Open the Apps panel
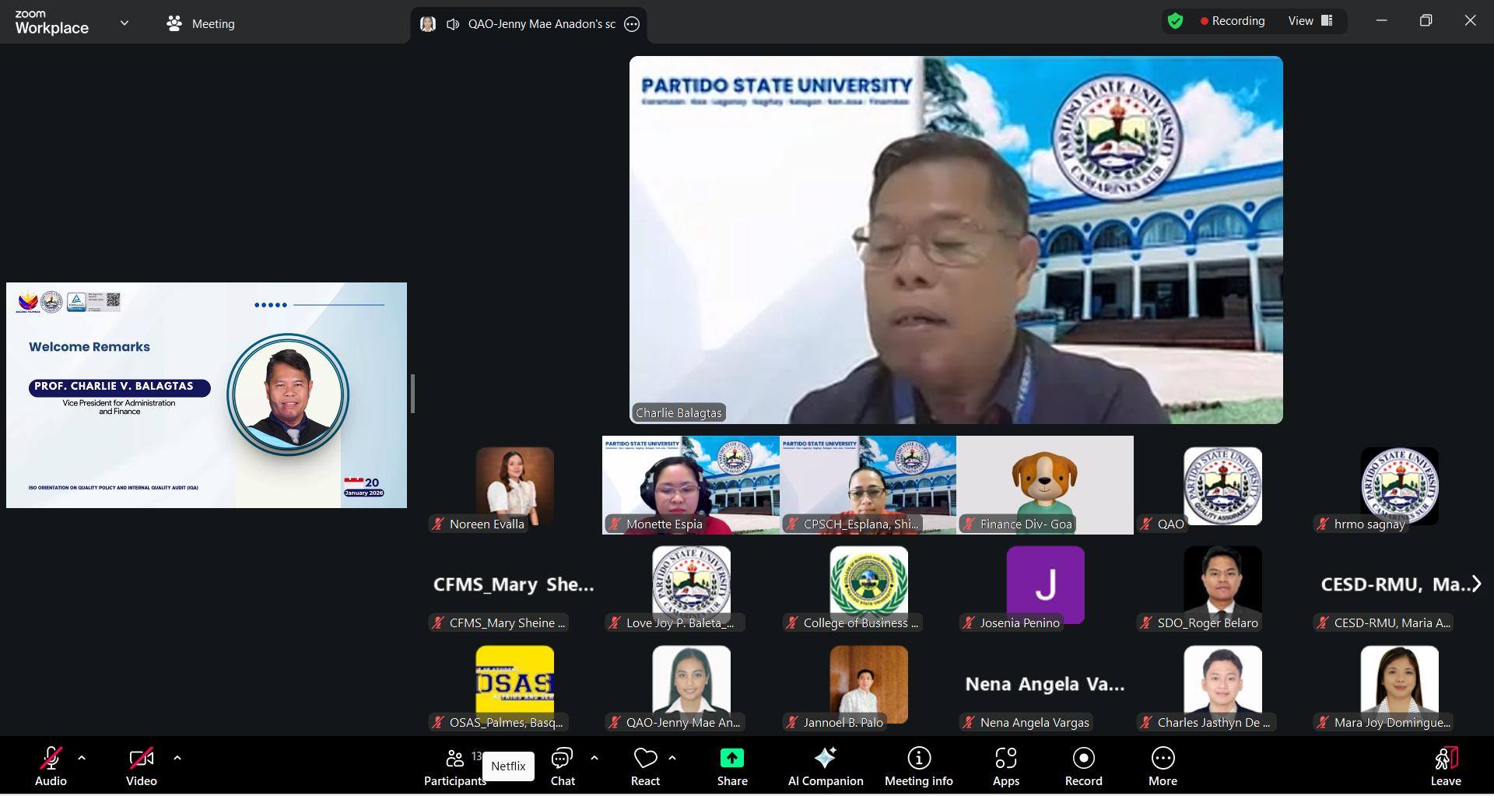Viewport: 1494px width, 796px height. pyautogui.click(x=1005, y=766)
